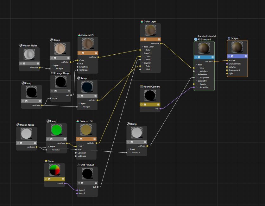The width and height of the screenshot is (265, 206).
Task: Click the Displacement input port on Output
Action: [x=227, y=64]
